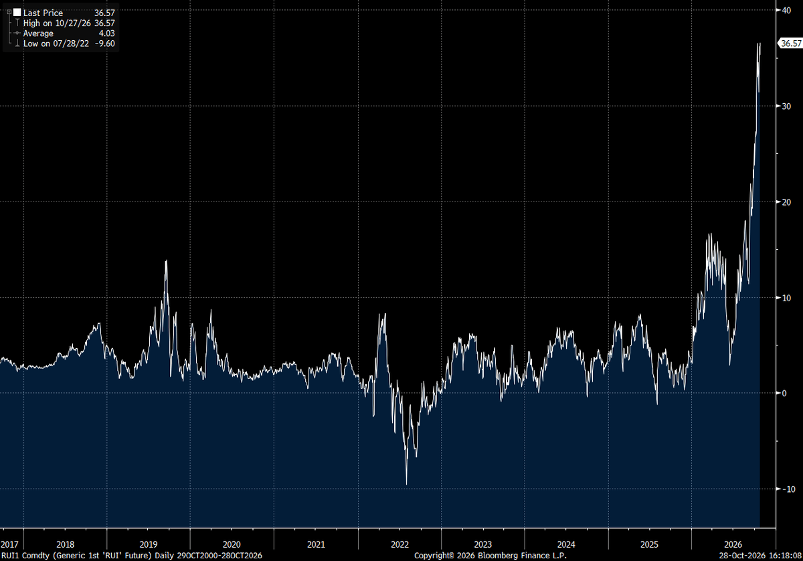Select the Low marker icon in the legend
Viewport: 803px width, 561px height.
(x=17, y=44)
